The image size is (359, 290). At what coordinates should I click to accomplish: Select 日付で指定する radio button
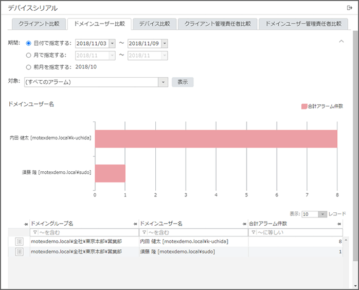click(28, 43)
